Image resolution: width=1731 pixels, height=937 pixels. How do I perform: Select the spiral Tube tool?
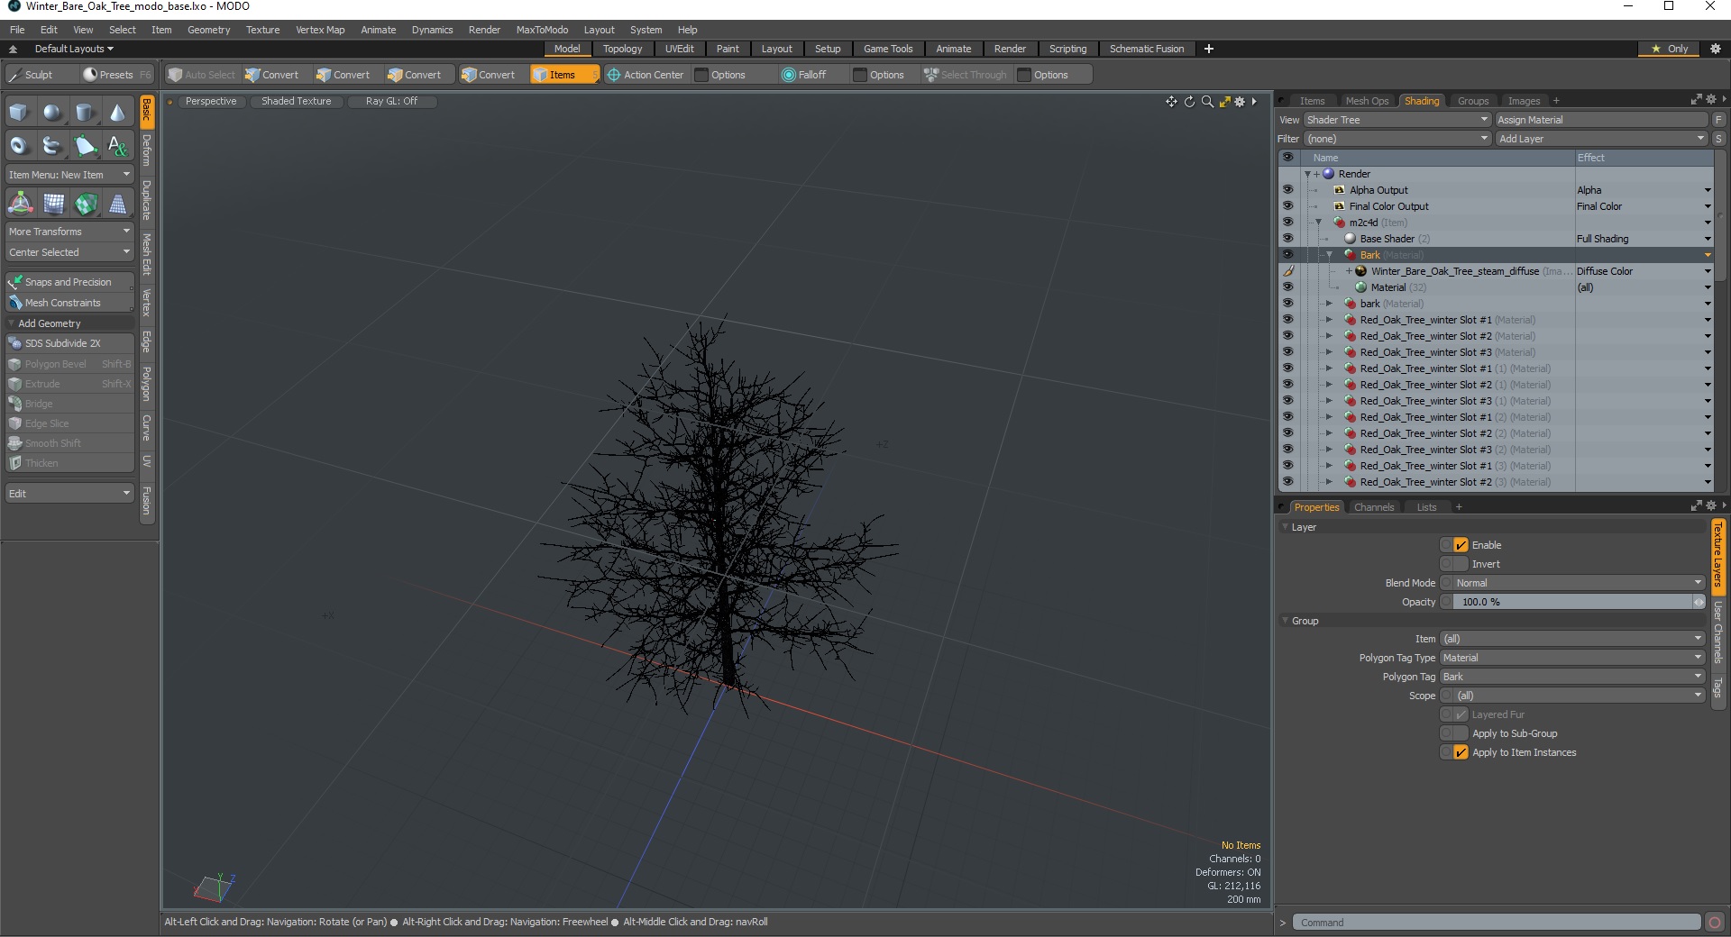pyautogui.click(x=52, y=145)
